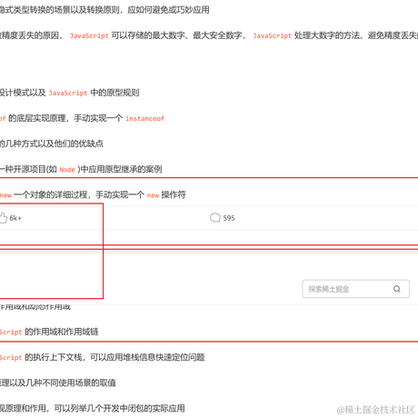Click line 的作用域和作用域链
418x418 pixels.
pyautogui.click(x=49, y=332)
